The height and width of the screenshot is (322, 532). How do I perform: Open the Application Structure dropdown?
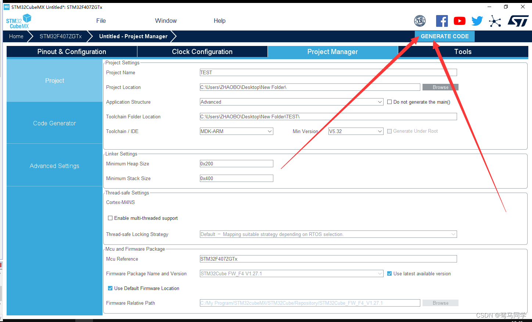292,102
